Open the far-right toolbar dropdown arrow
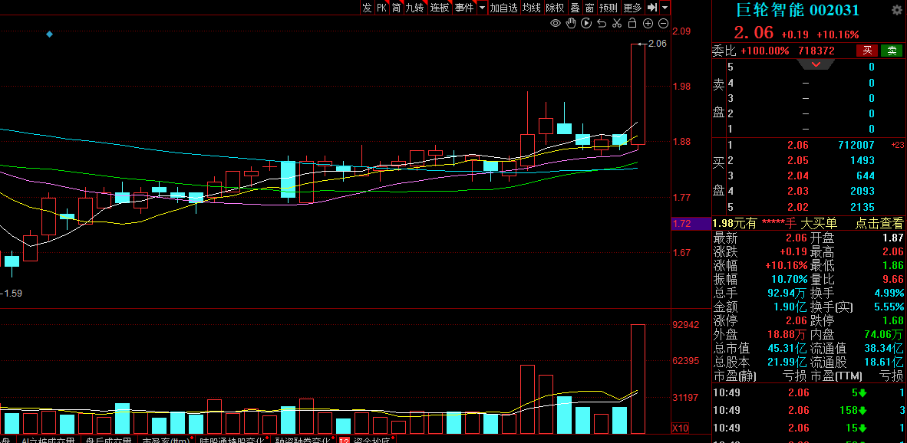The width and height of the screenshot is (907, 443). click(x=665, y=8)
